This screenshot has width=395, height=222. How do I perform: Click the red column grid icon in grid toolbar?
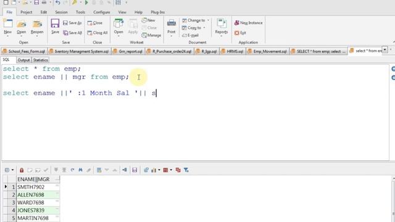point(165,170)
